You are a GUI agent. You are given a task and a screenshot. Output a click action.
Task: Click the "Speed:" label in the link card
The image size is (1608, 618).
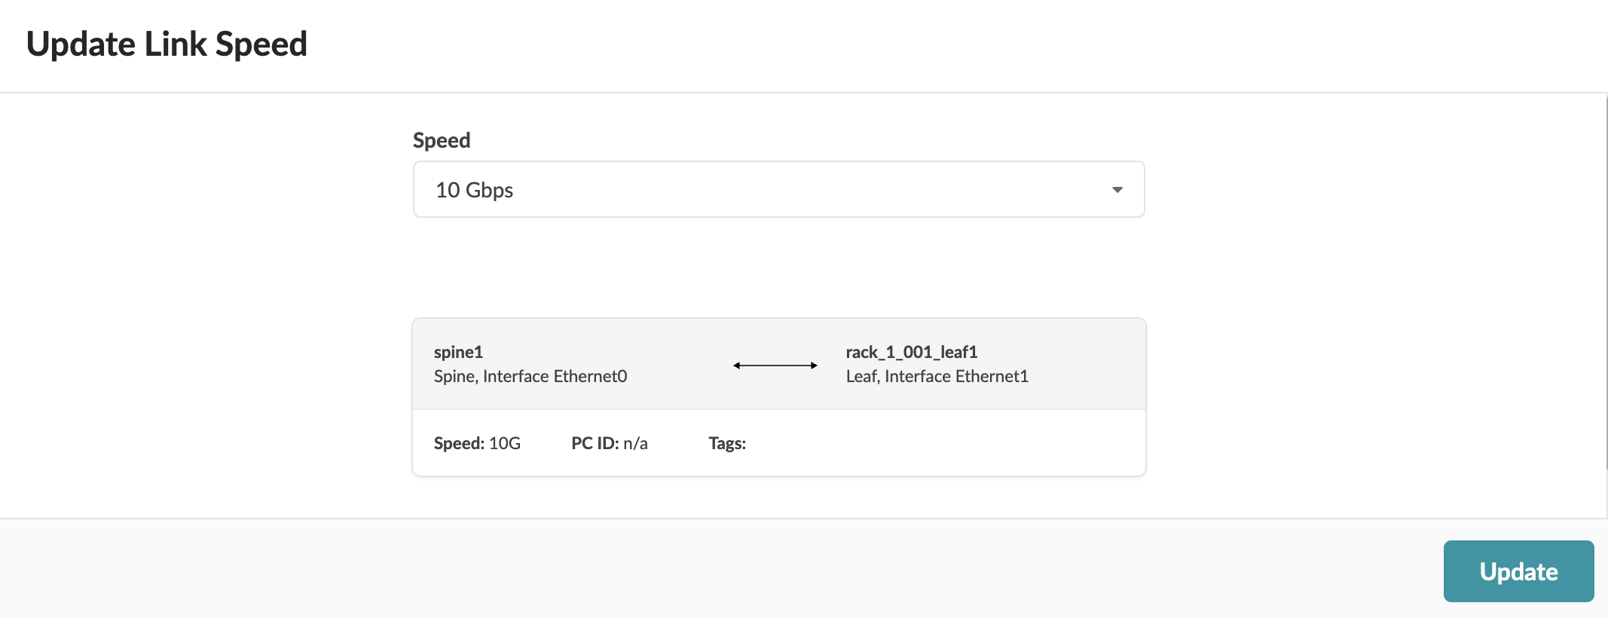(x=459, y=443)
